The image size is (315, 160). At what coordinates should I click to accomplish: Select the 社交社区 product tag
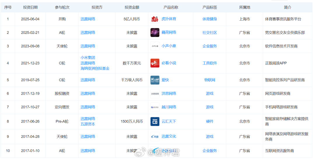[209, 33]
